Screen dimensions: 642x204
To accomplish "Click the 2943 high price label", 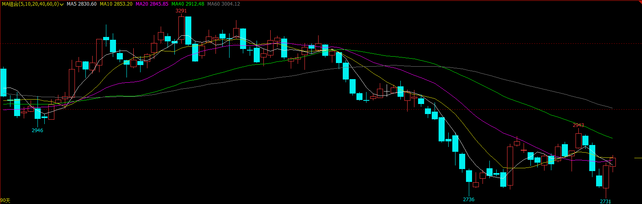I will [578, 125].
